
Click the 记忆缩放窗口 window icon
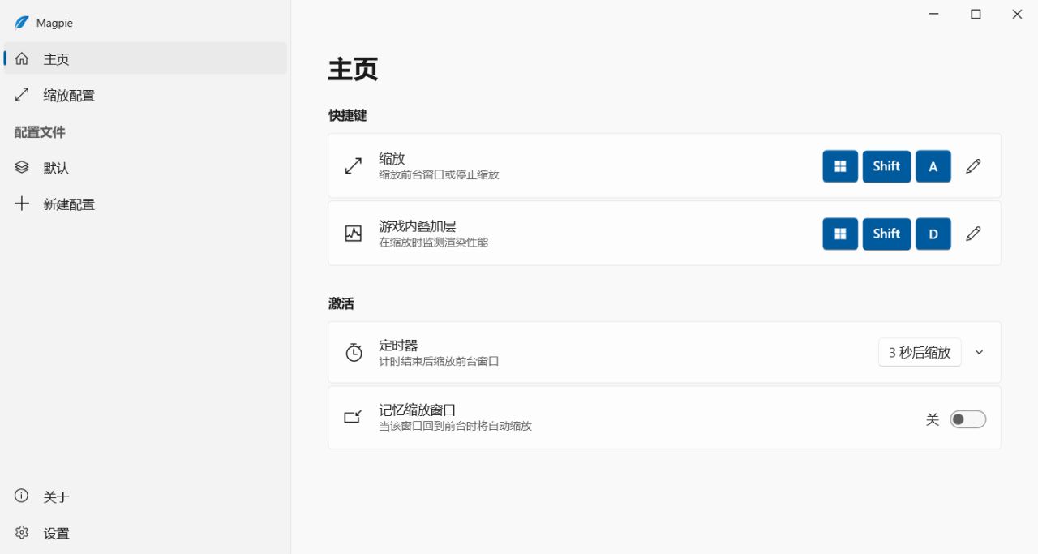352,416
